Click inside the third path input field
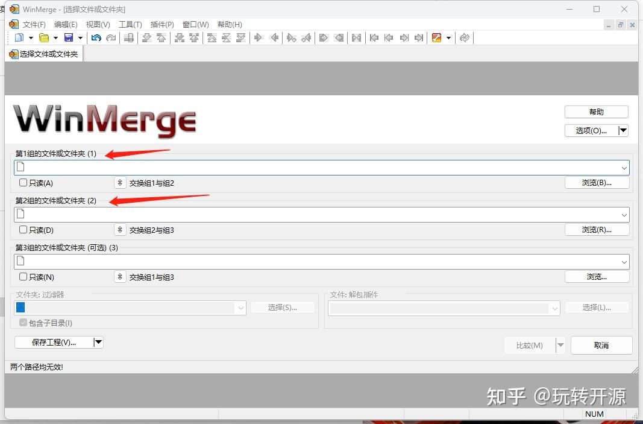 301,261
